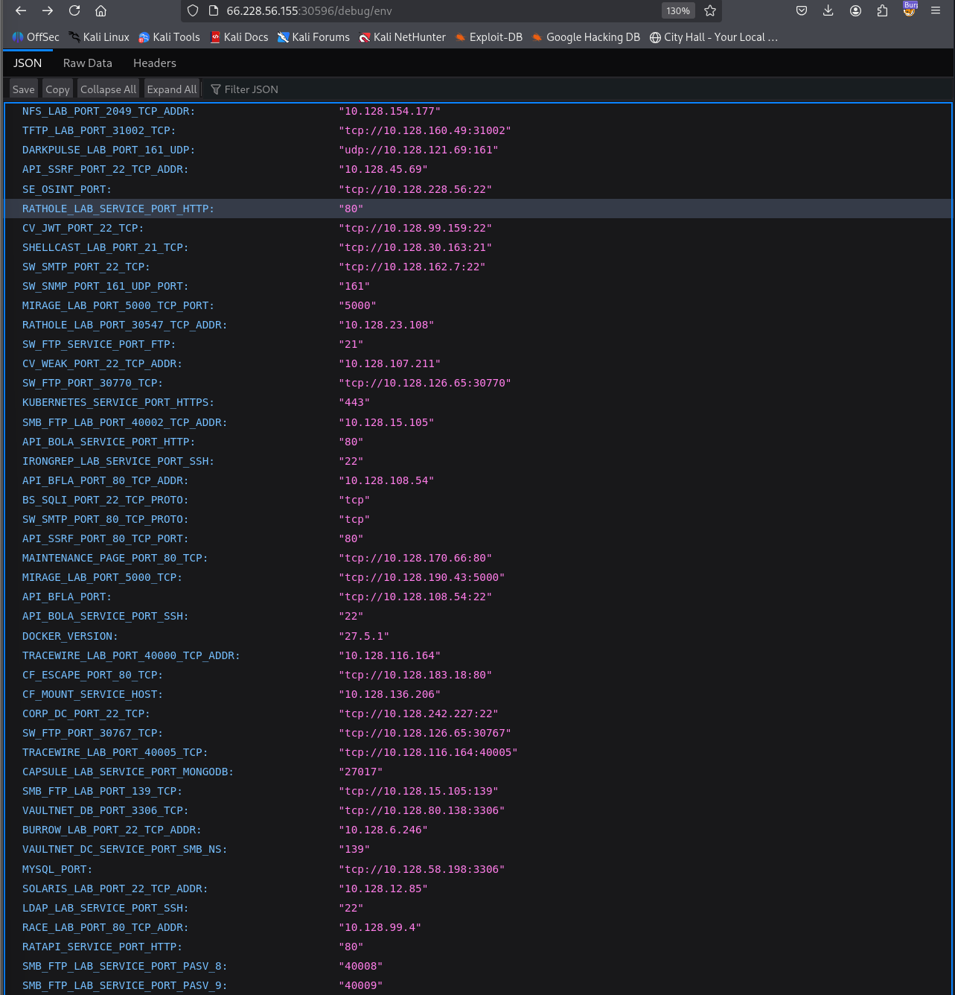Select the DOCKER_VERSION key
Image resolution: width=955 pixels, height=995 pixels.
(70, 636)
